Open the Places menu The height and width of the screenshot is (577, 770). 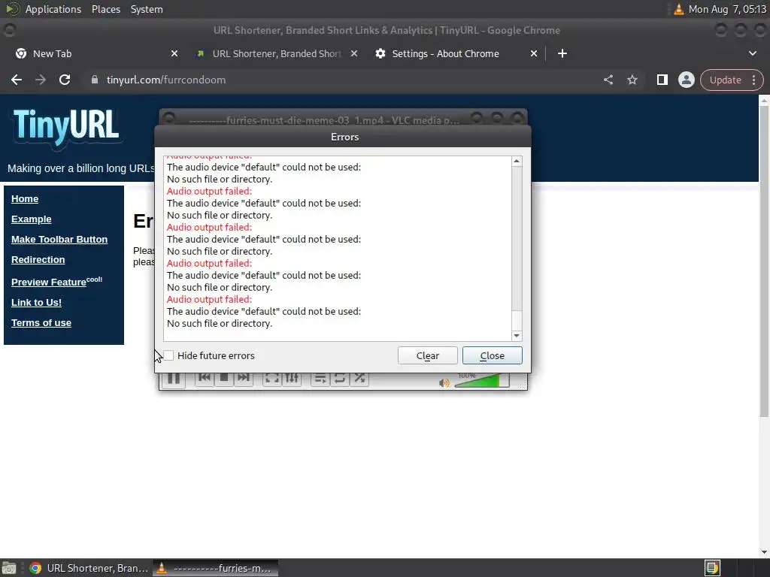[x=105, y=9]
